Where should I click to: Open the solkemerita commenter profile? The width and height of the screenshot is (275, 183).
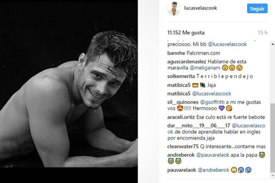181,76
